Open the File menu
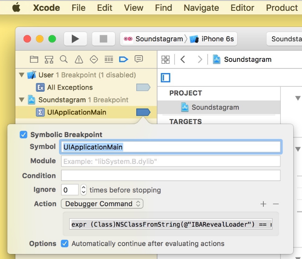 (79, 8)
